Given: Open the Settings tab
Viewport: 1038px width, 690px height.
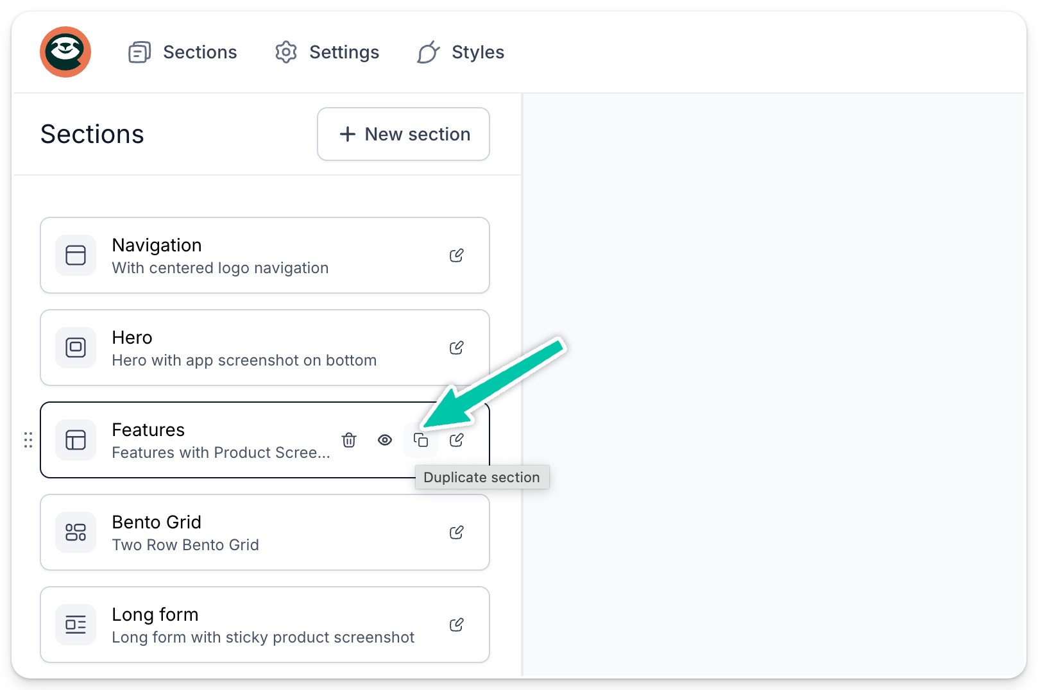Looking at the screenshot, I should tap(327, 52).
